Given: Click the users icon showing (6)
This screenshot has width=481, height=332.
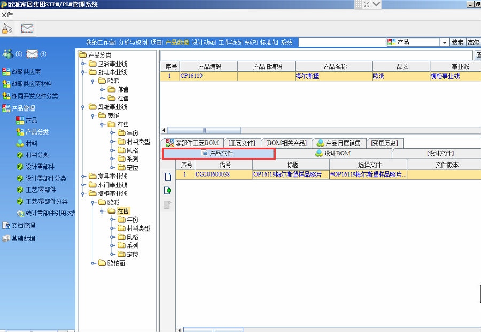Looking at the screenshot, I should coord(8,53).
